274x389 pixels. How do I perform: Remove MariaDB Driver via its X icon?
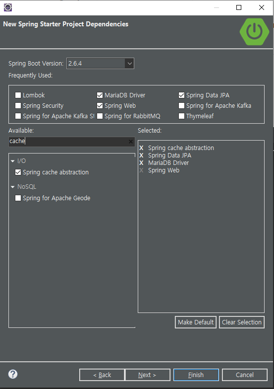tap(141, 163)
